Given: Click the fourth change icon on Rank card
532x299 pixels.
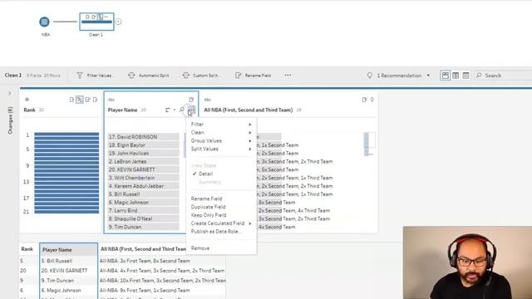Looking at the screenshot, I should [x=95, y=100].
